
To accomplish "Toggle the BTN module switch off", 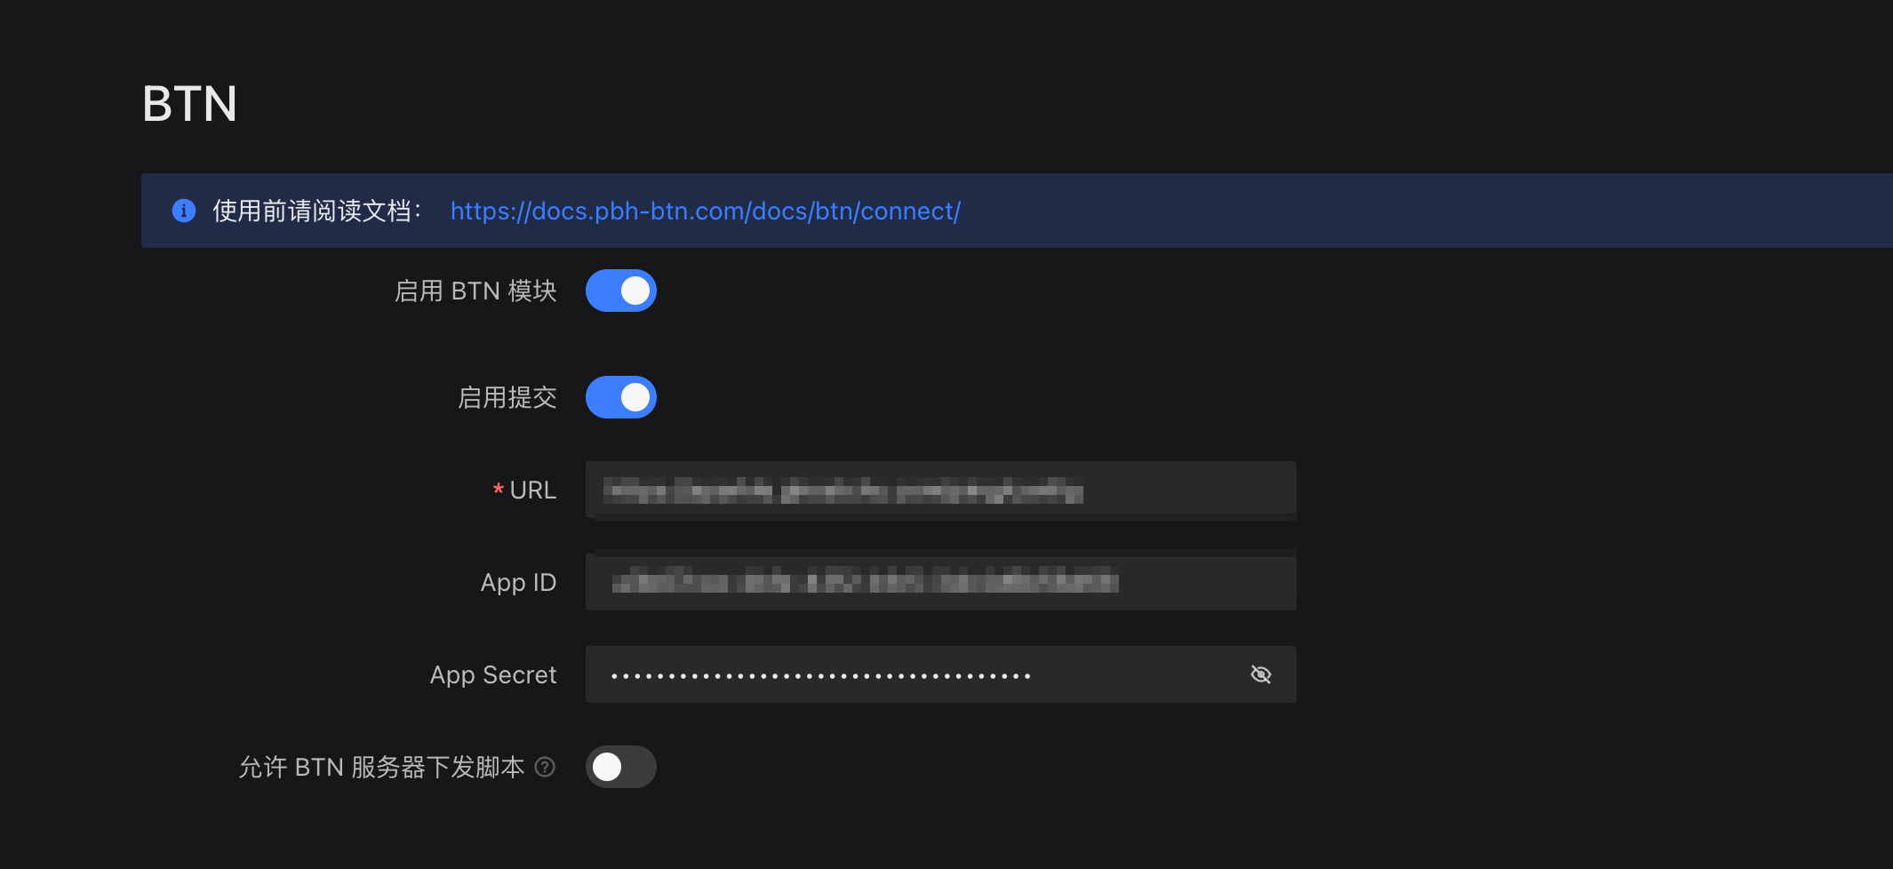I will (x=621, y=291).
